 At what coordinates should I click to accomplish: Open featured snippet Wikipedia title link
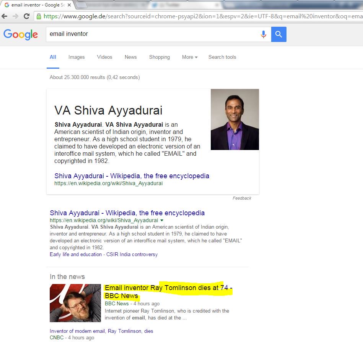click(132, 176)
